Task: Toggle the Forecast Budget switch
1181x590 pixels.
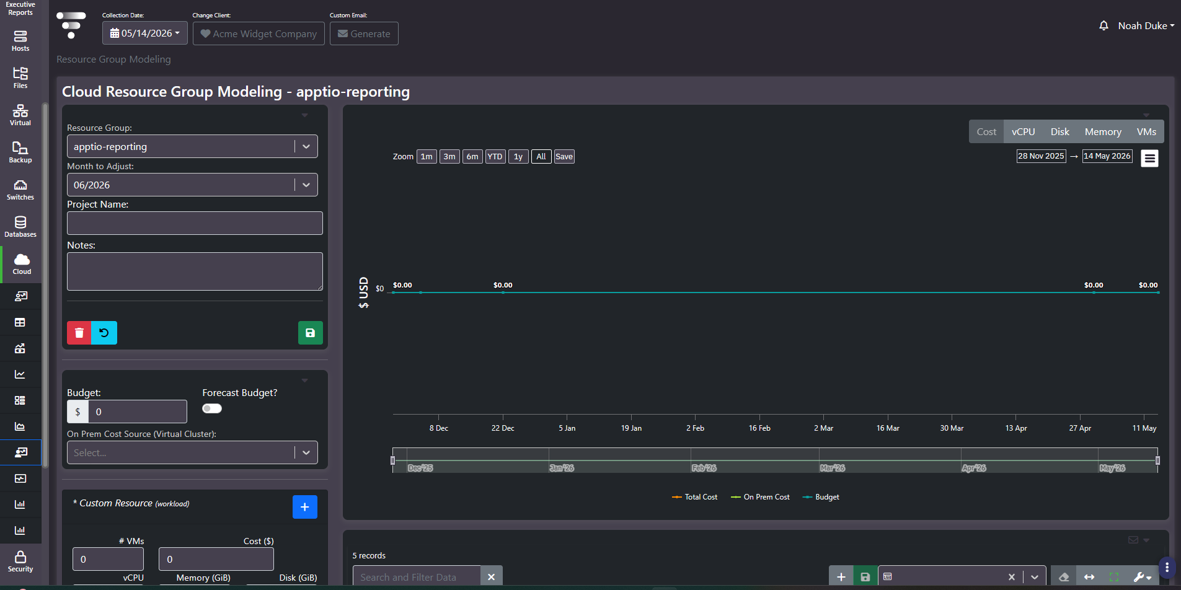Action: pyautogui.click(x=212, y=408)
